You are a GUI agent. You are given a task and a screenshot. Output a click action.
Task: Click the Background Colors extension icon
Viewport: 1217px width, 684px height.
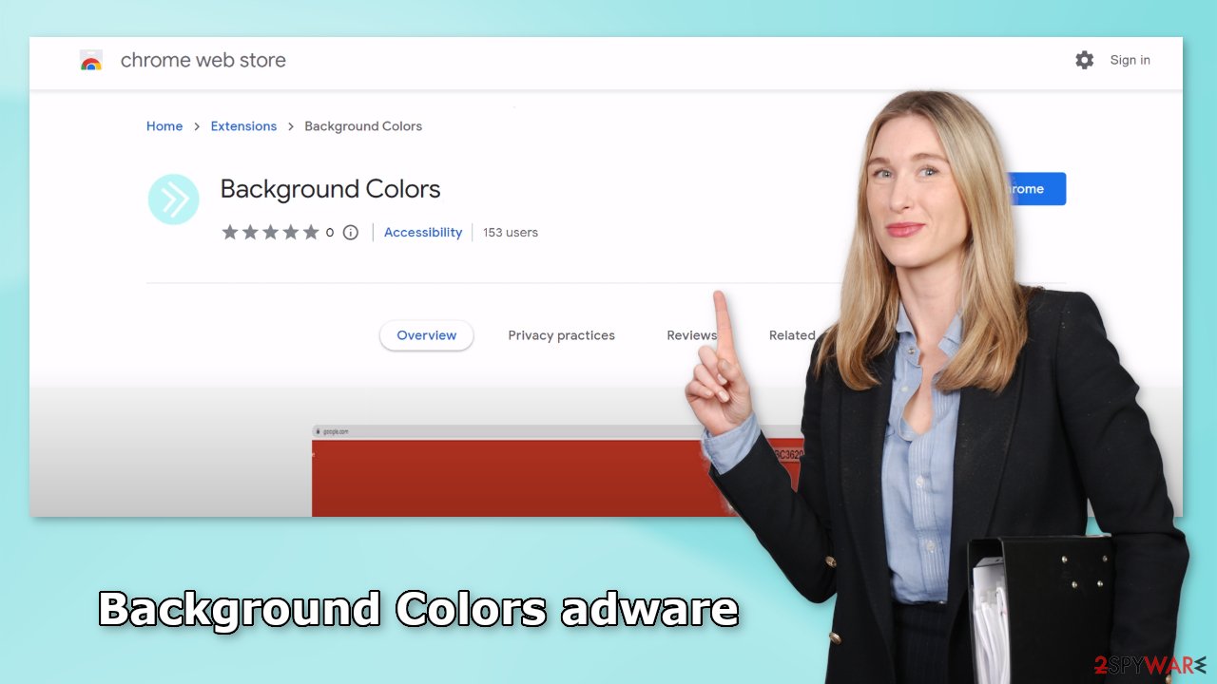point(174,199)
